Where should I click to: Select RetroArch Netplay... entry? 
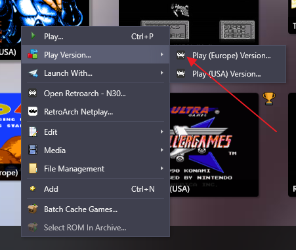[x=96, y=112]
